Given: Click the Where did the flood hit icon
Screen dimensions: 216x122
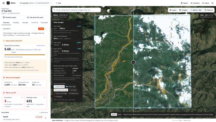Looking at the screenshot, I should [4, 41].
